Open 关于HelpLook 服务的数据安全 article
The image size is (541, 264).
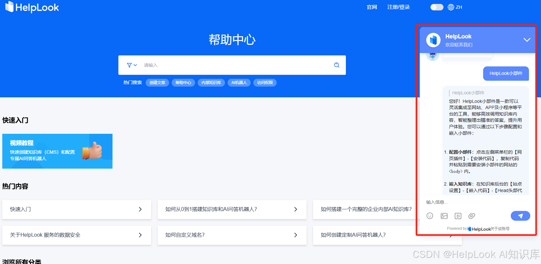tap(77, 235)
